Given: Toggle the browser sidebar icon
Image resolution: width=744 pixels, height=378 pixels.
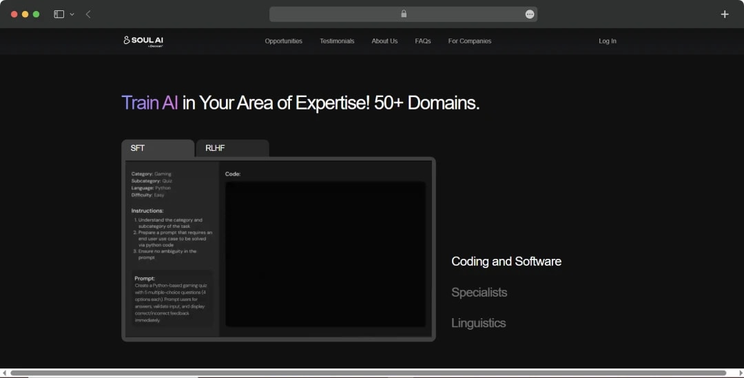Looking at the screenshot, I should point(59,14).
